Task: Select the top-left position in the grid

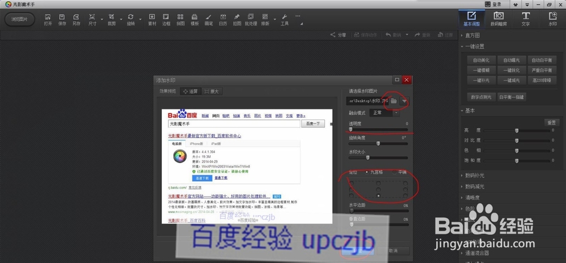Action: coord(351,183)
